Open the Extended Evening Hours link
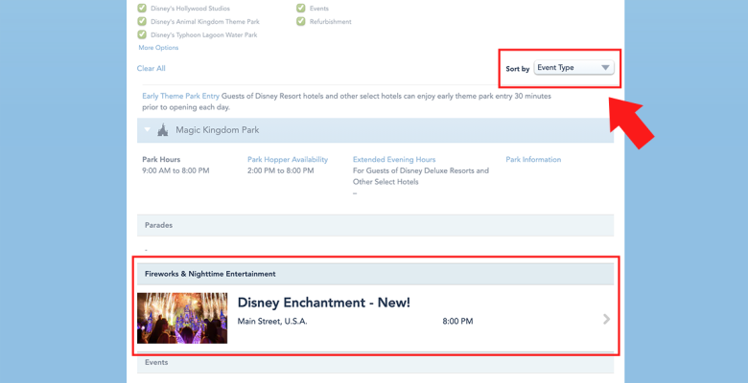 [x=394, y=160]
